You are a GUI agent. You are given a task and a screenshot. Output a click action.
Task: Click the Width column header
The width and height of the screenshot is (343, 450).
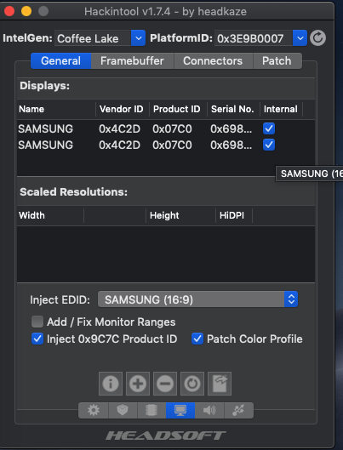[50, 215]
